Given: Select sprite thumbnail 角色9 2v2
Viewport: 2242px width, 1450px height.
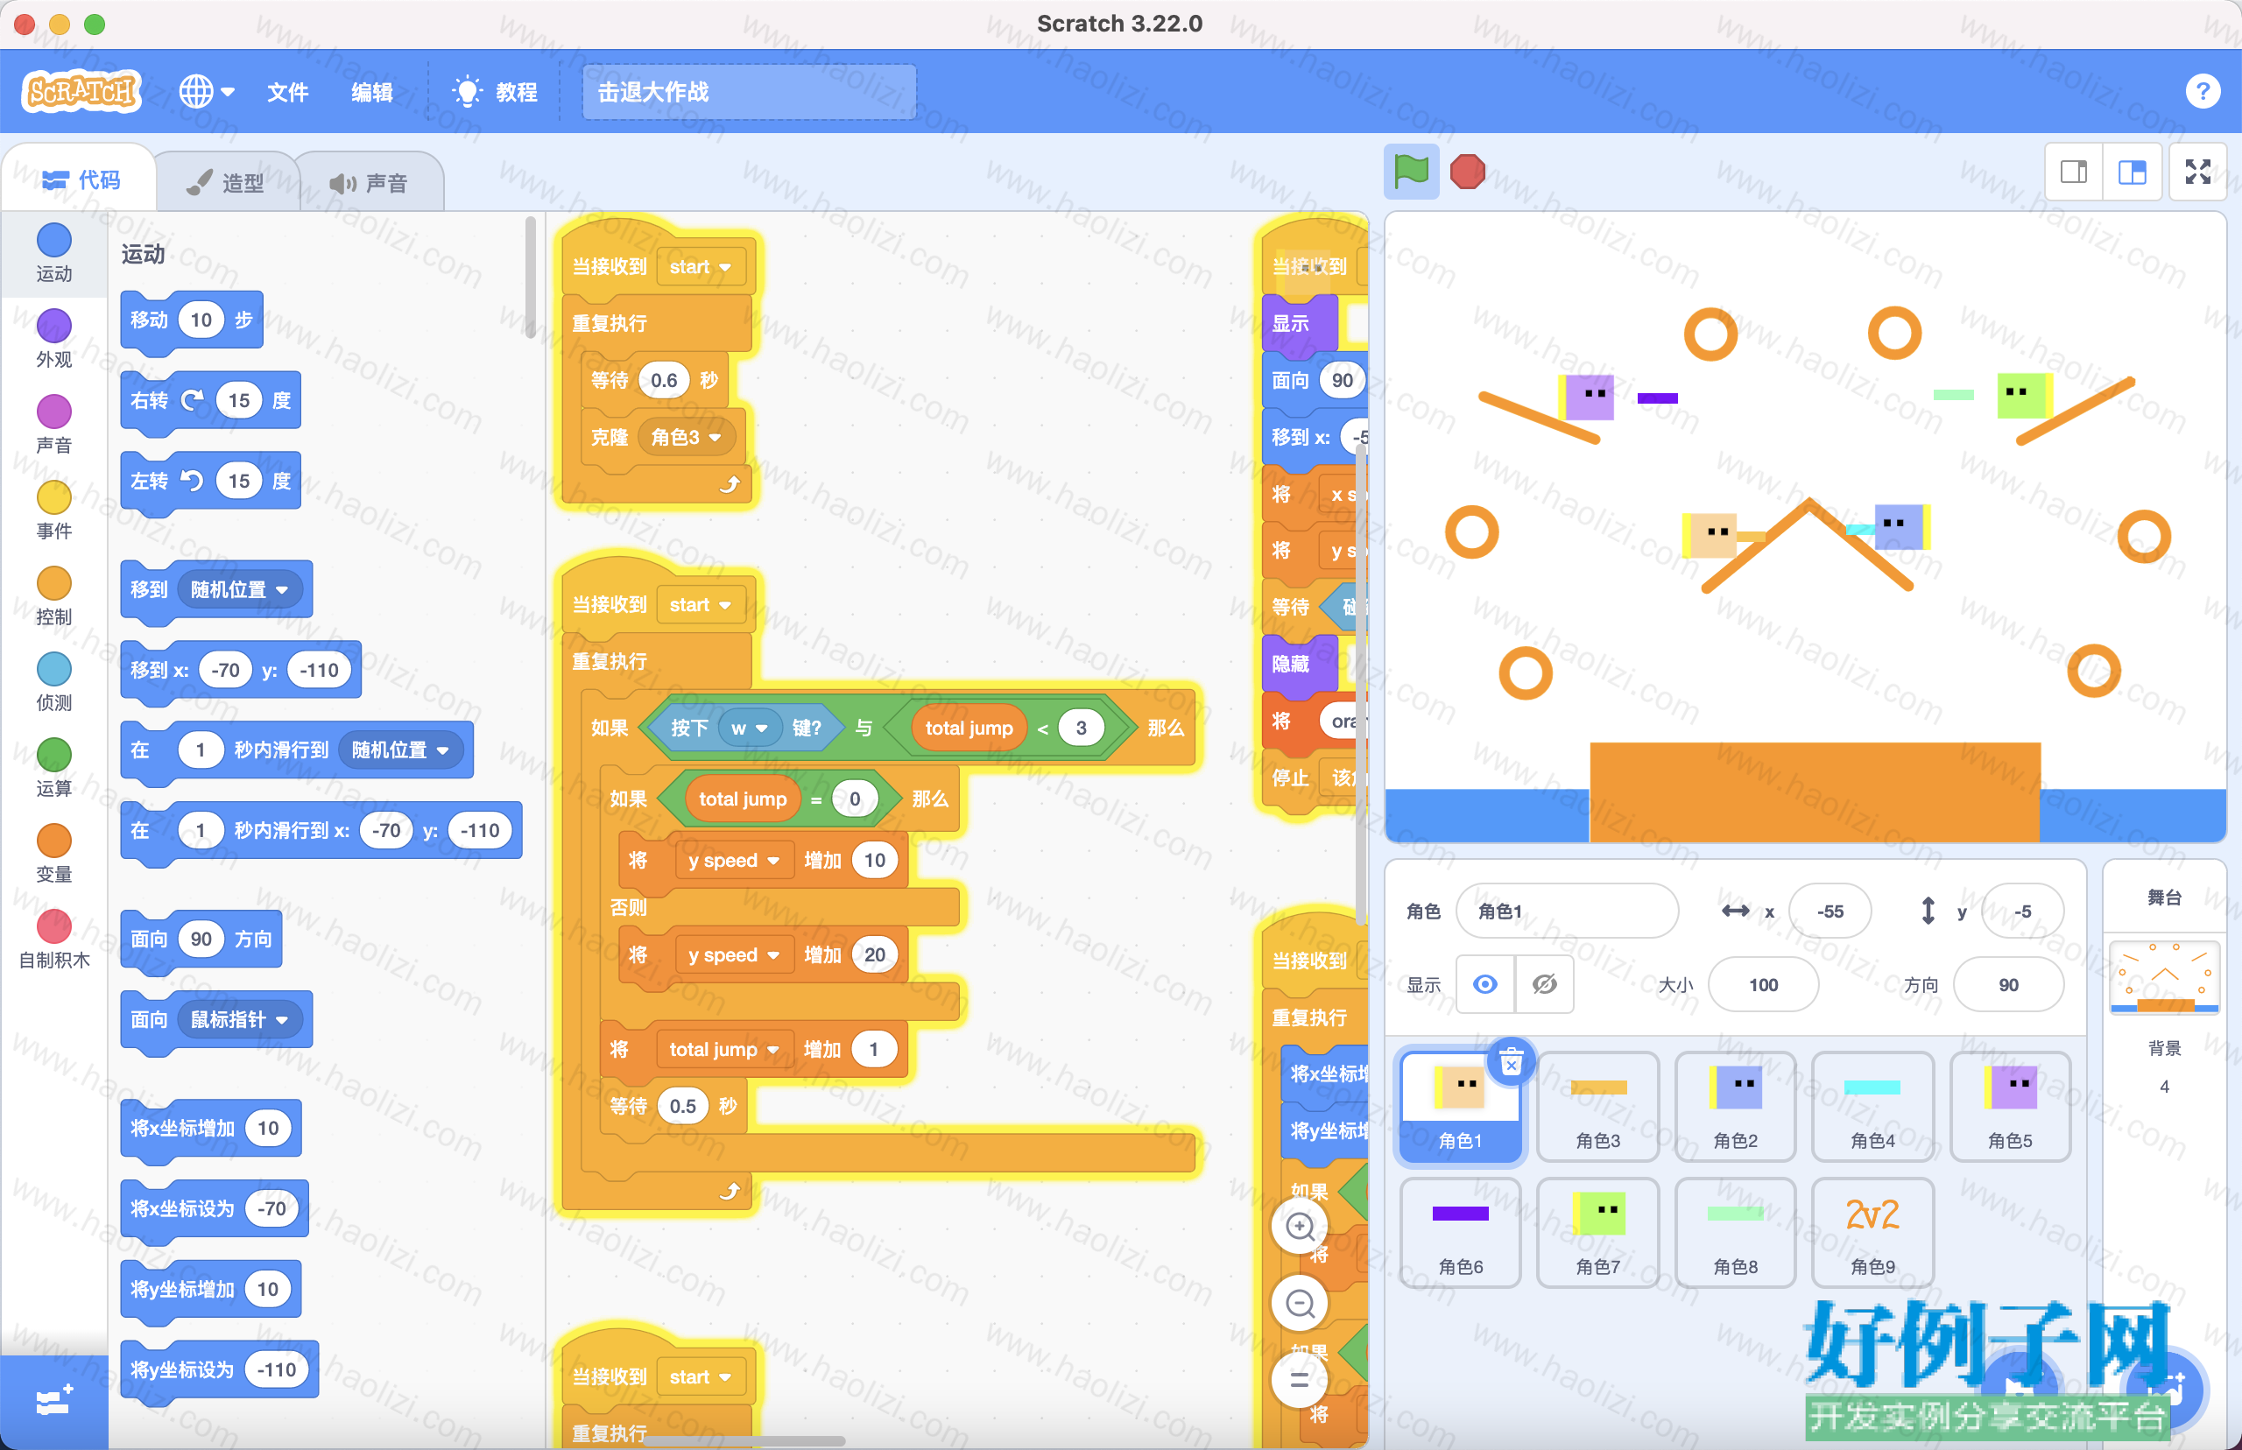Looking at the screenshot, I should coord(1873,1233).
